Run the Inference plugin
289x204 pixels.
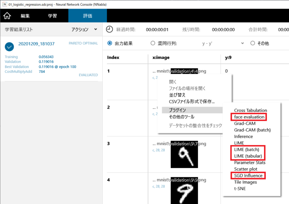coord(243,136)
